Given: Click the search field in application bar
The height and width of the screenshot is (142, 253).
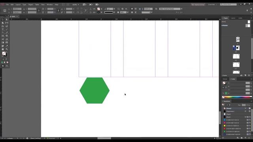Looking at the screenshot, I should (228, 4).
